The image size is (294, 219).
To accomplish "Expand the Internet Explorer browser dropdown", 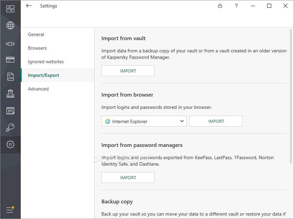I will tap(144, 121).
